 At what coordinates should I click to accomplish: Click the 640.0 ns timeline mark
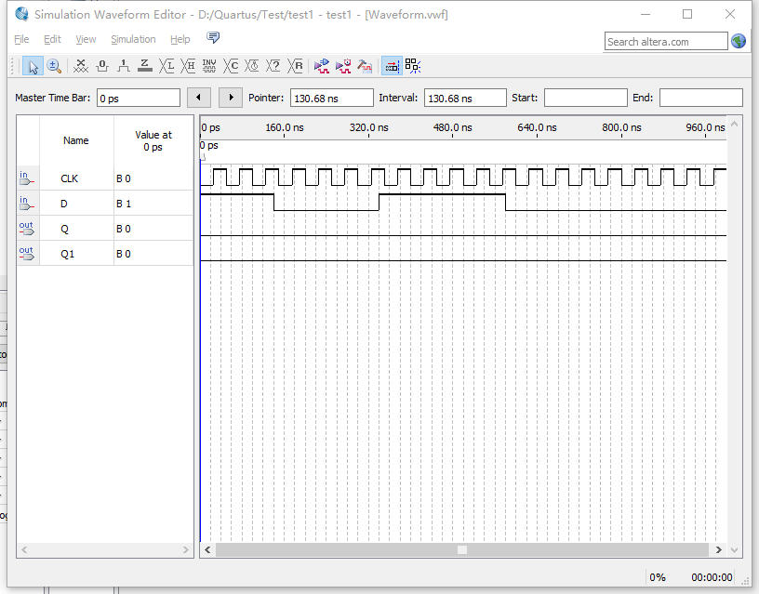537,127
